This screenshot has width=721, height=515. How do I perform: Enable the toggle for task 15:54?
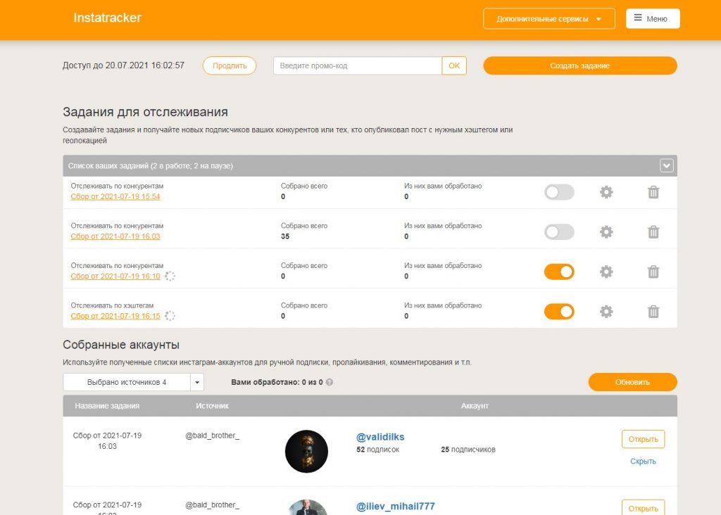(559, 192)
